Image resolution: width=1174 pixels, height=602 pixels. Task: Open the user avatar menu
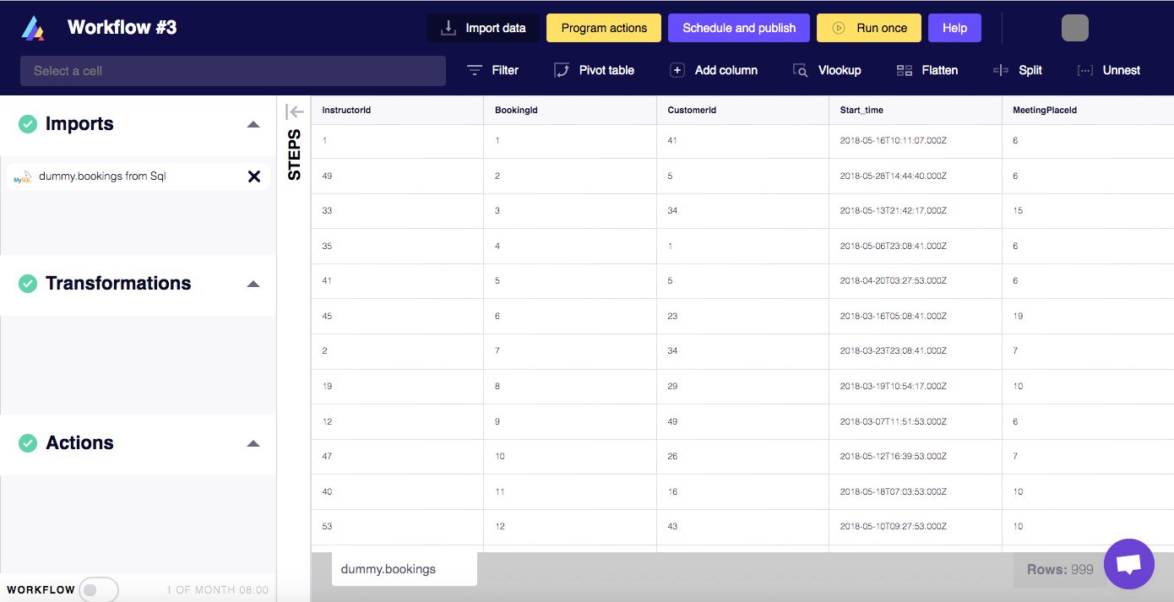[x=1075, y=28]
